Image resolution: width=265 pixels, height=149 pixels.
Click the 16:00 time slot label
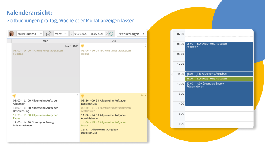point(181,124)
